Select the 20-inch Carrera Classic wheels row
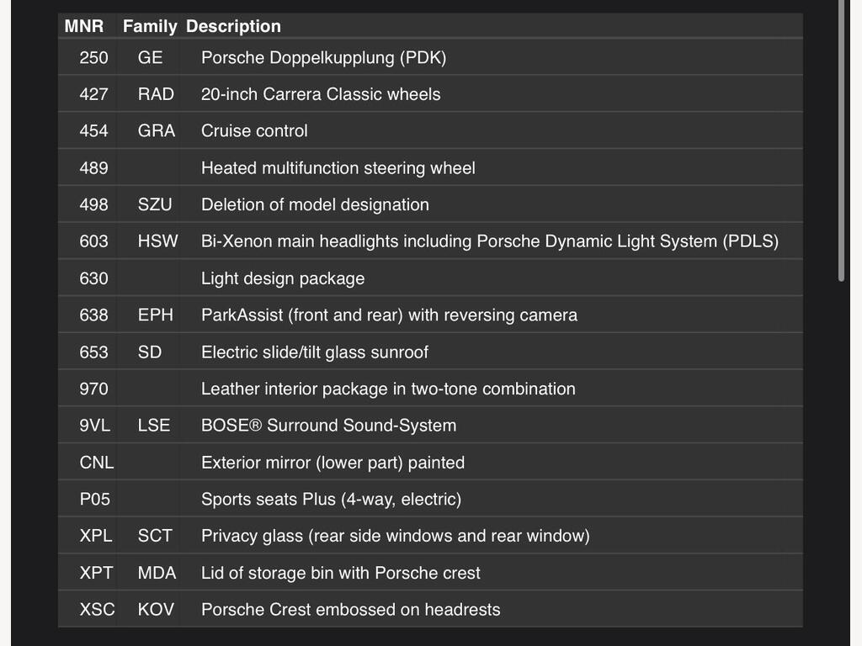862x646 pixels. tap(430, 94)
